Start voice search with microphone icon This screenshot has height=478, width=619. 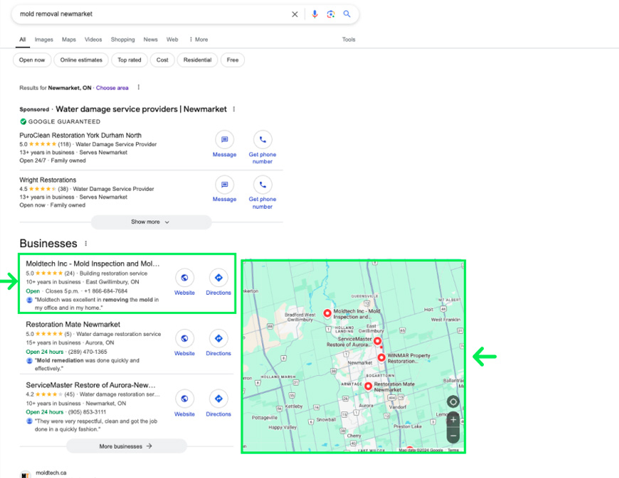tap(314, 14)
